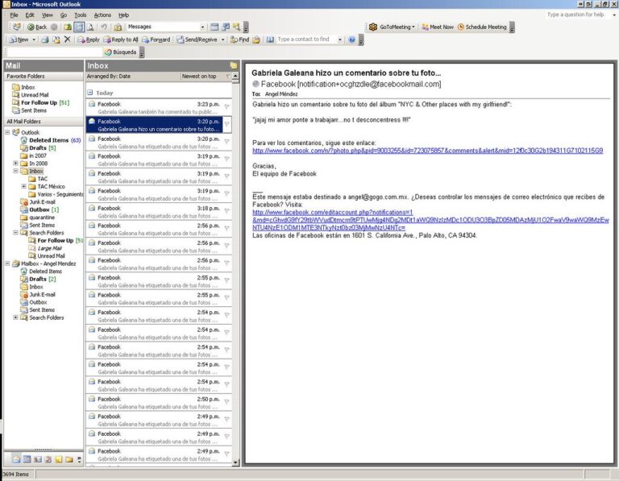
Task: Click the Búsqueda search button
Action: [x=120, y=52]
